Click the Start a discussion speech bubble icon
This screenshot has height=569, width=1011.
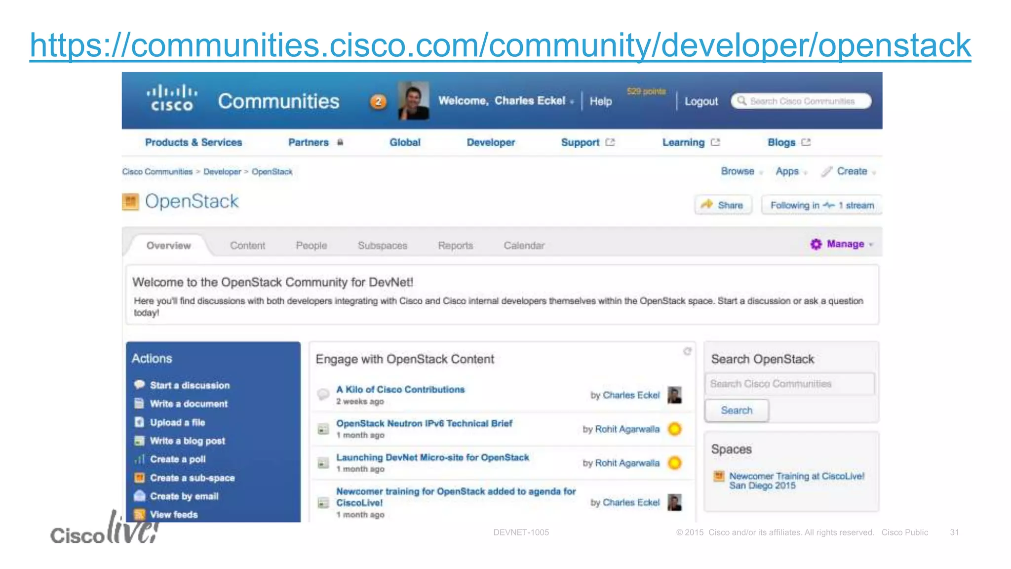coord(140,385)
